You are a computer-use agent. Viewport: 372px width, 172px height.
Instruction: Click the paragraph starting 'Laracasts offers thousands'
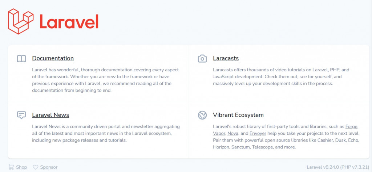coord(281,77)
